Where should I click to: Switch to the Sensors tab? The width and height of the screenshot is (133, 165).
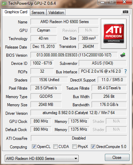click(x=38, y=13)
